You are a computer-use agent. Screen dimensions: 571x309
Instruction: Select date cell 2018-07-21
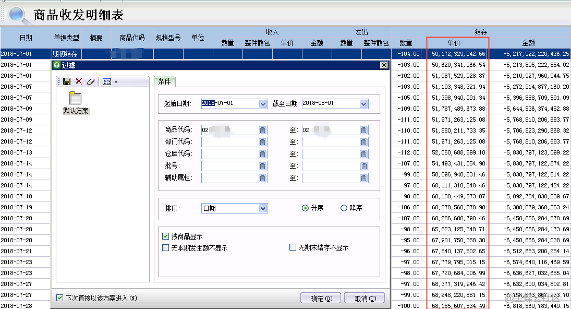[25, 251]
